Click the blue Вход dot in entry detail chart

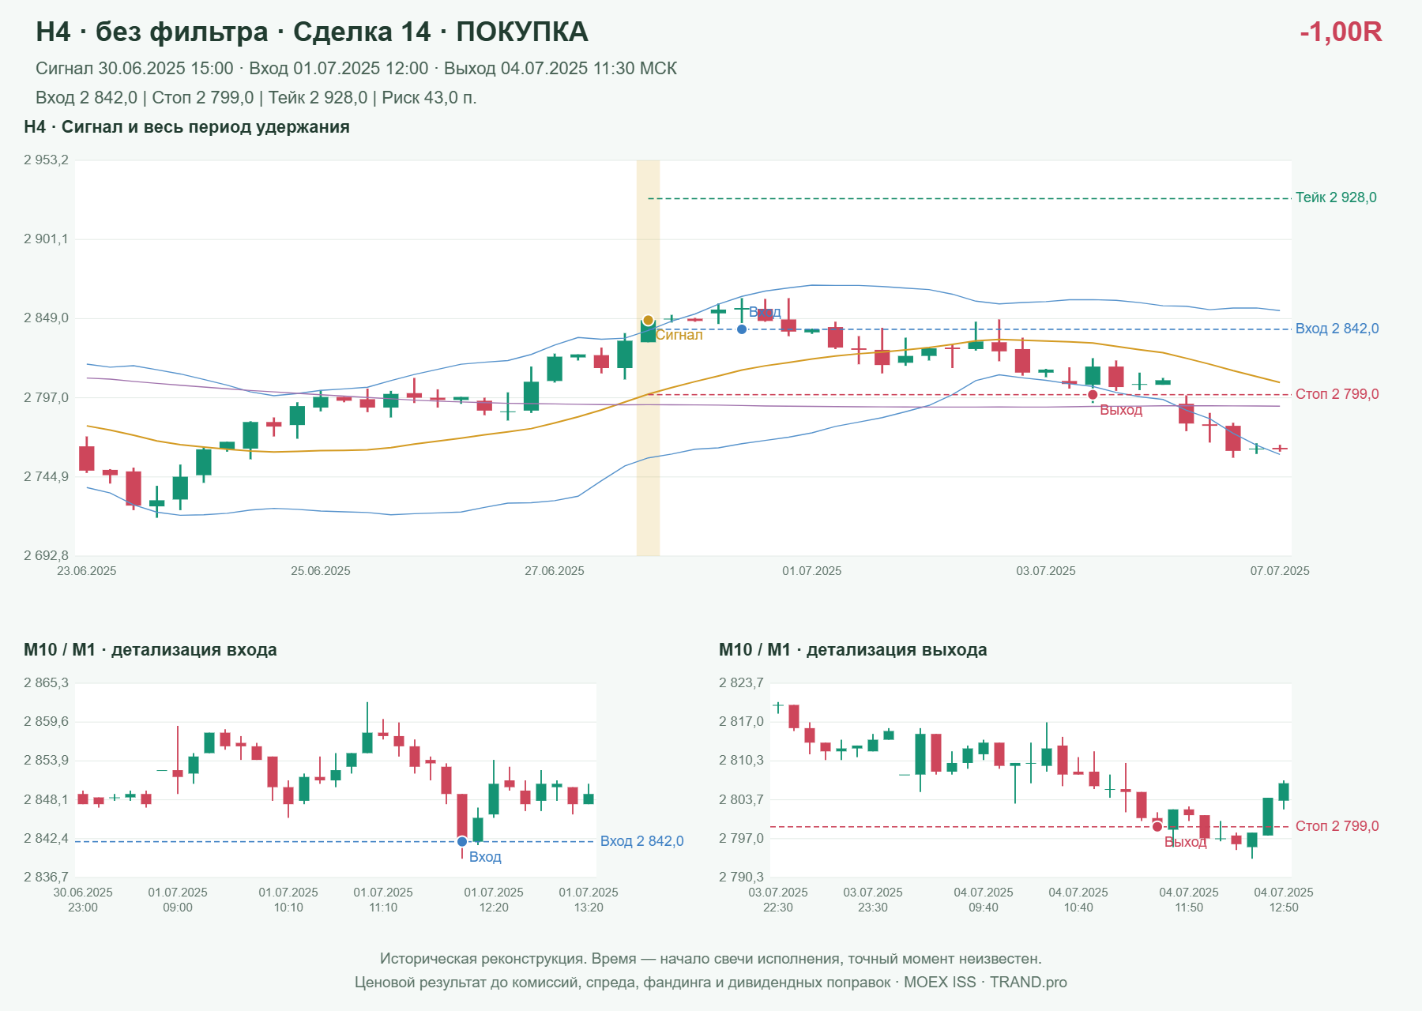pyautogui.click(x=462, y=842)
